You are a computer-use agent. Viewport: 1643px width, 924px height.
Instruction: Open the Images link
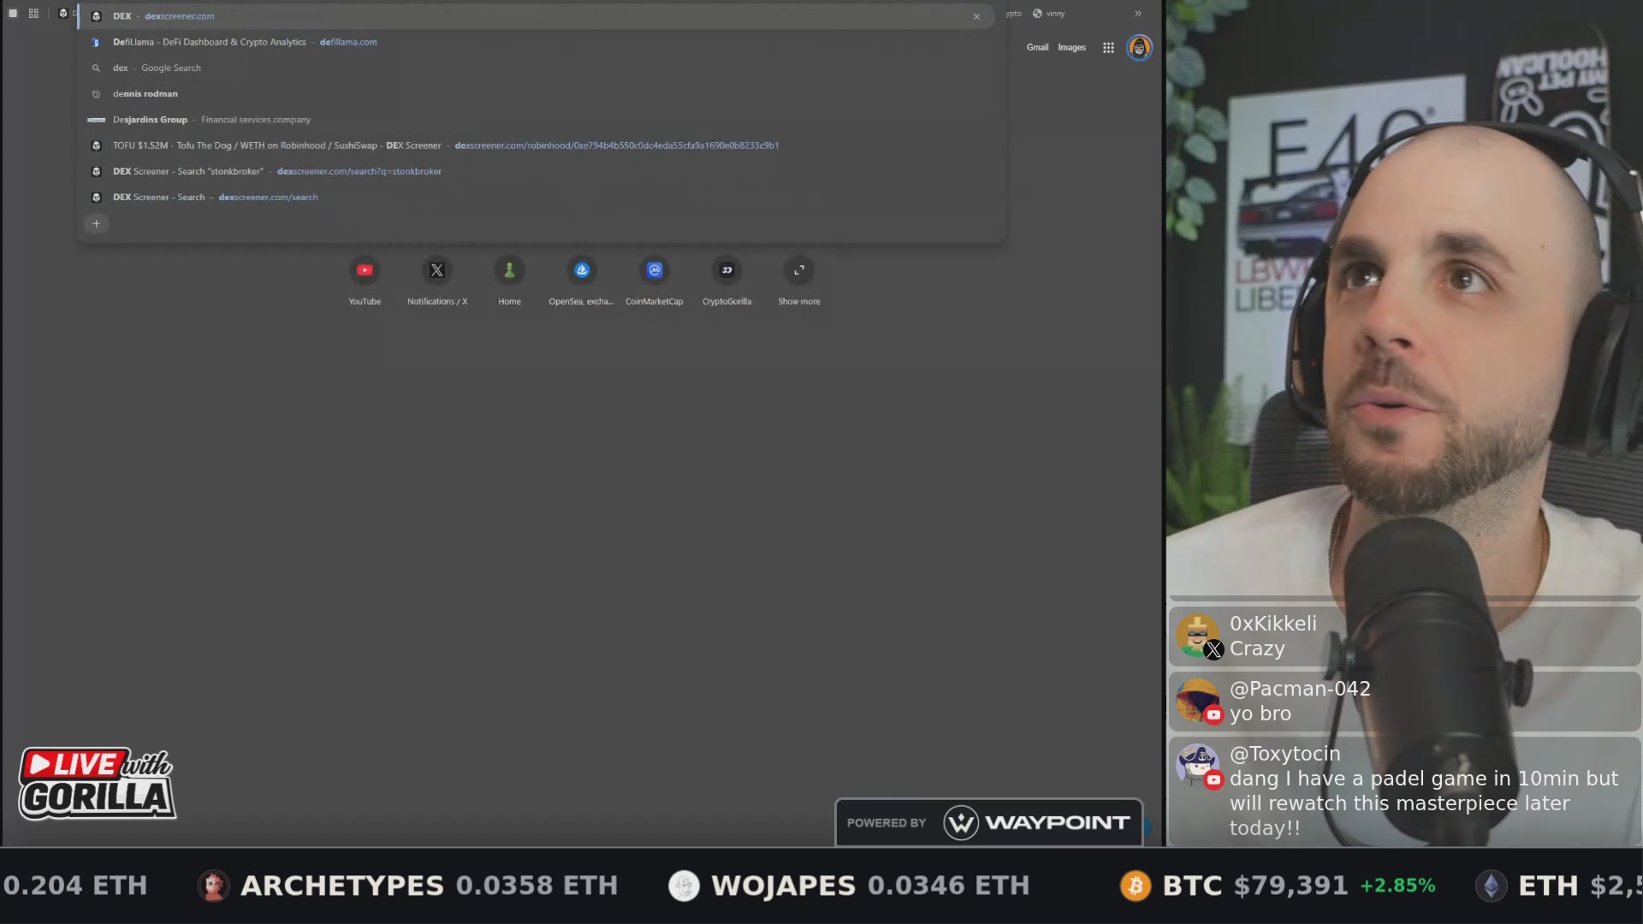pyautogui.click(x=1071, y=48)
